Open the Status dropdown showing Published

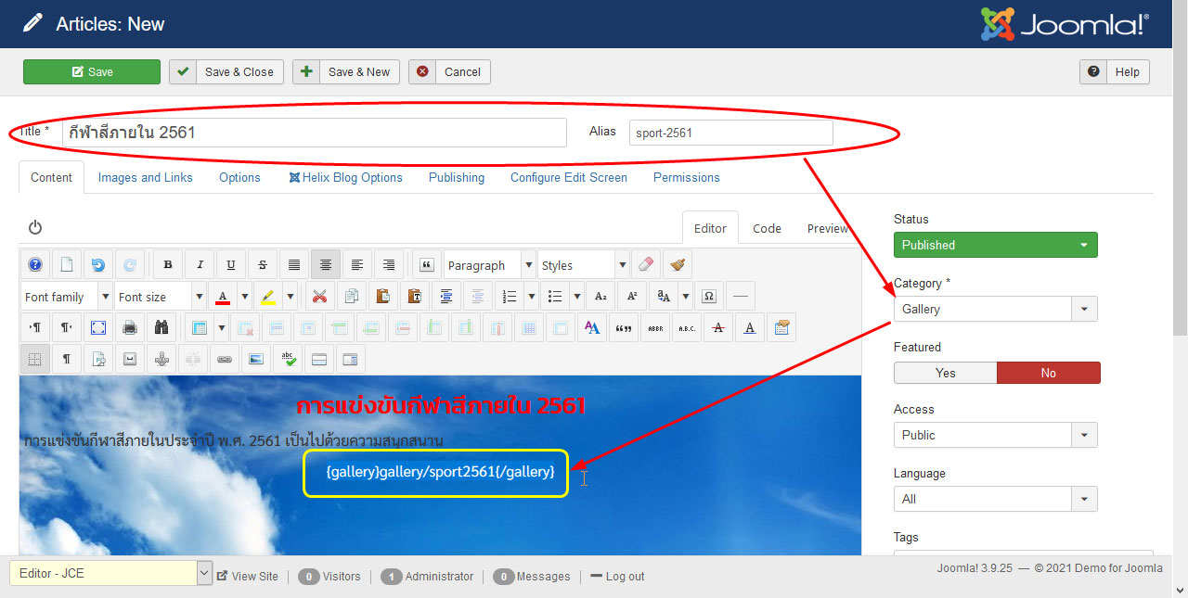point(995,245)
